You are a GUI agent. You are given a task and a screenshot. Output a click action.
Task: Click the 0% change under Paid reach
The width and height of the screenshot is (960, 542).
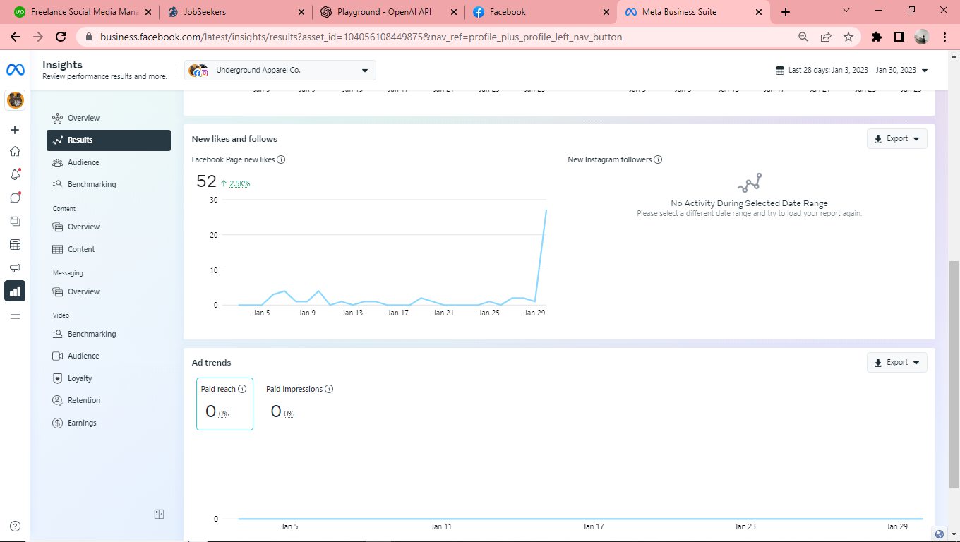pos(224,414)
